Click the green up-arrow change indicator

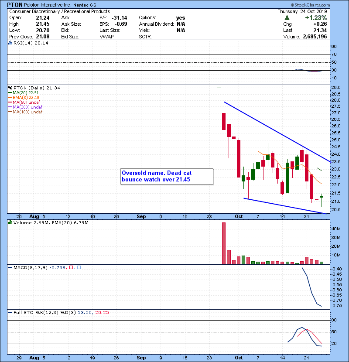(287, 18)
